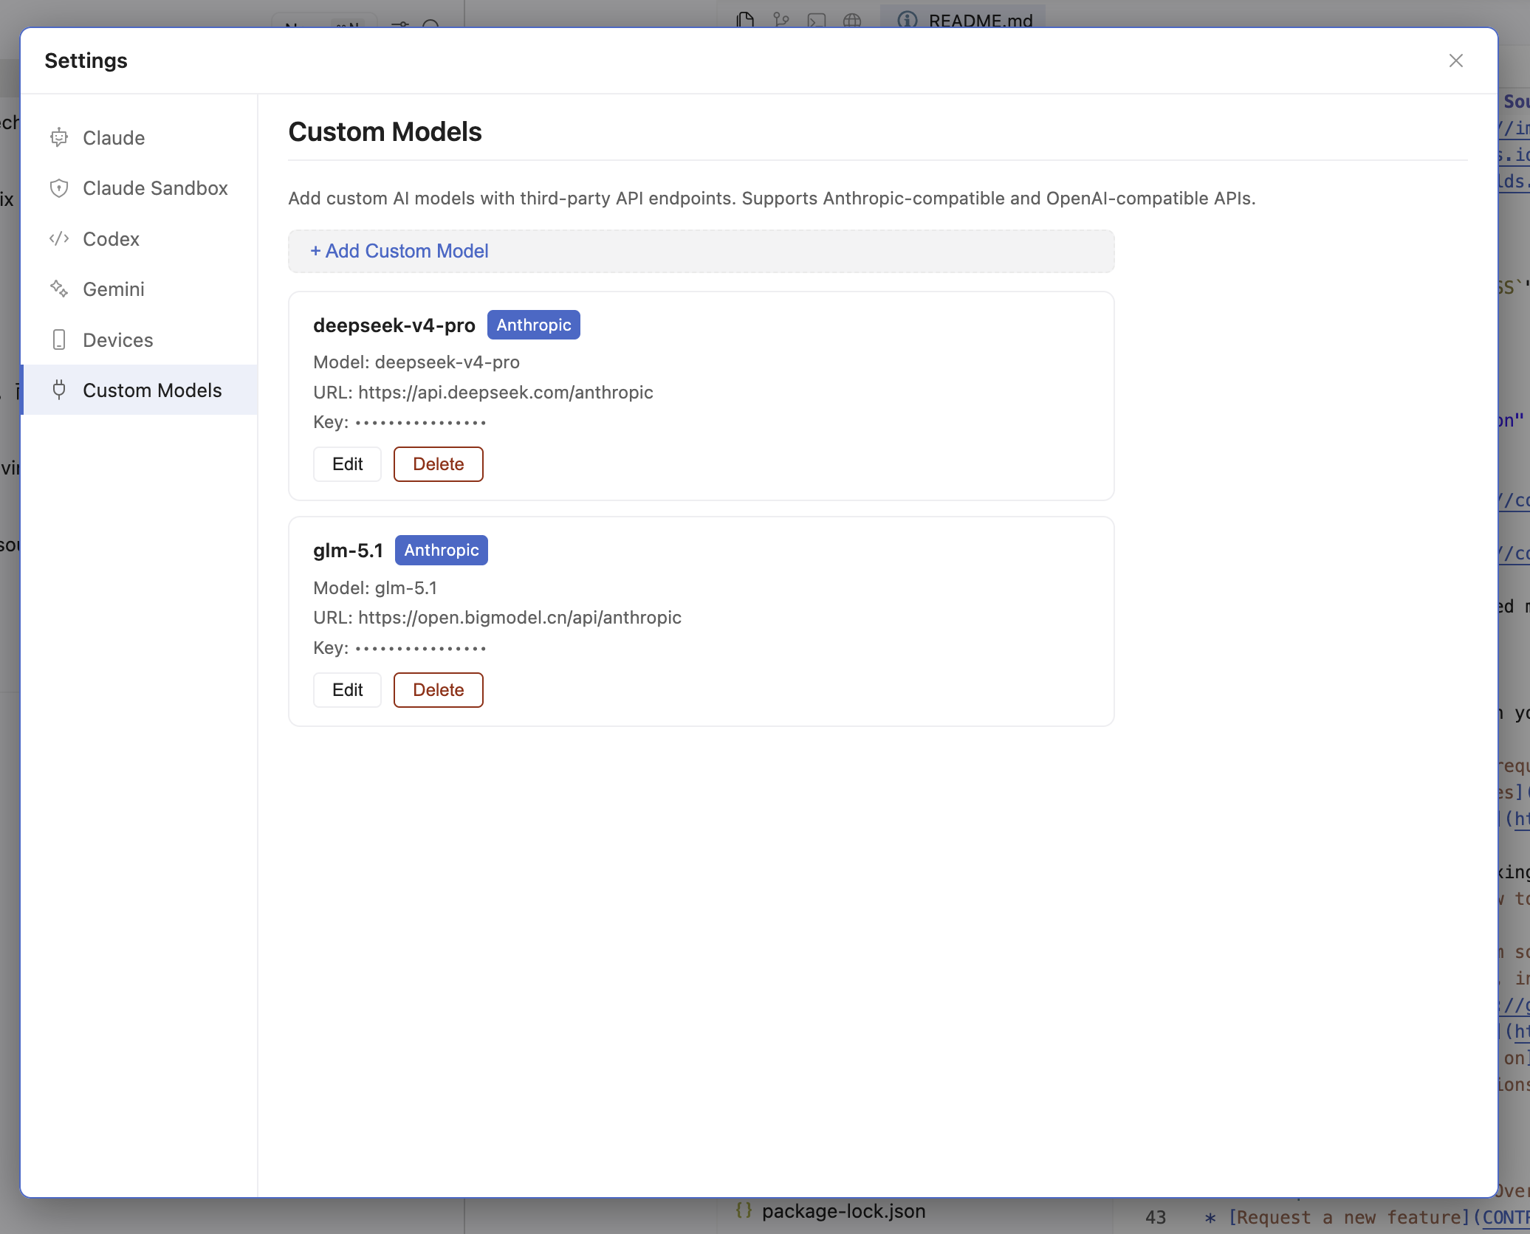This screenshot has width=1530, height=1234.
Task: Edit the glm-5.1 model
Action: point(347,690)
